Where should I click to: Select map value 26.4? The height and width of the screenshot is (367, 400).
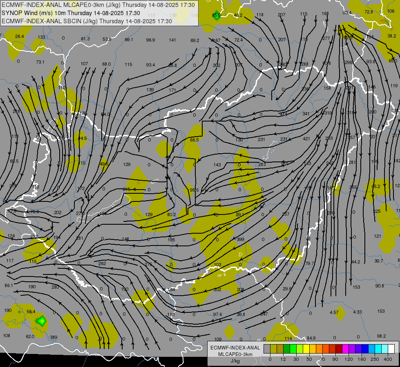click(19, 36)
